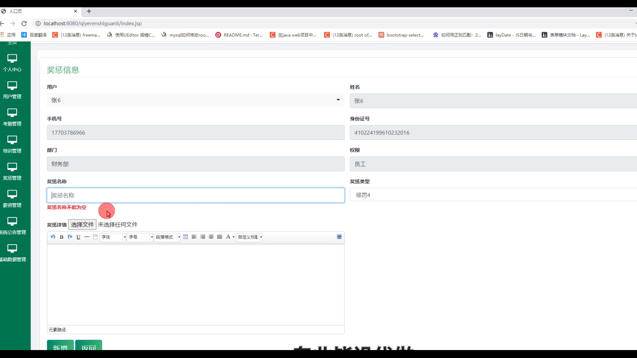Insert a horizontal line via editor toolbar
The height and width of the screenshot is (358, 637).
[87, 237]
